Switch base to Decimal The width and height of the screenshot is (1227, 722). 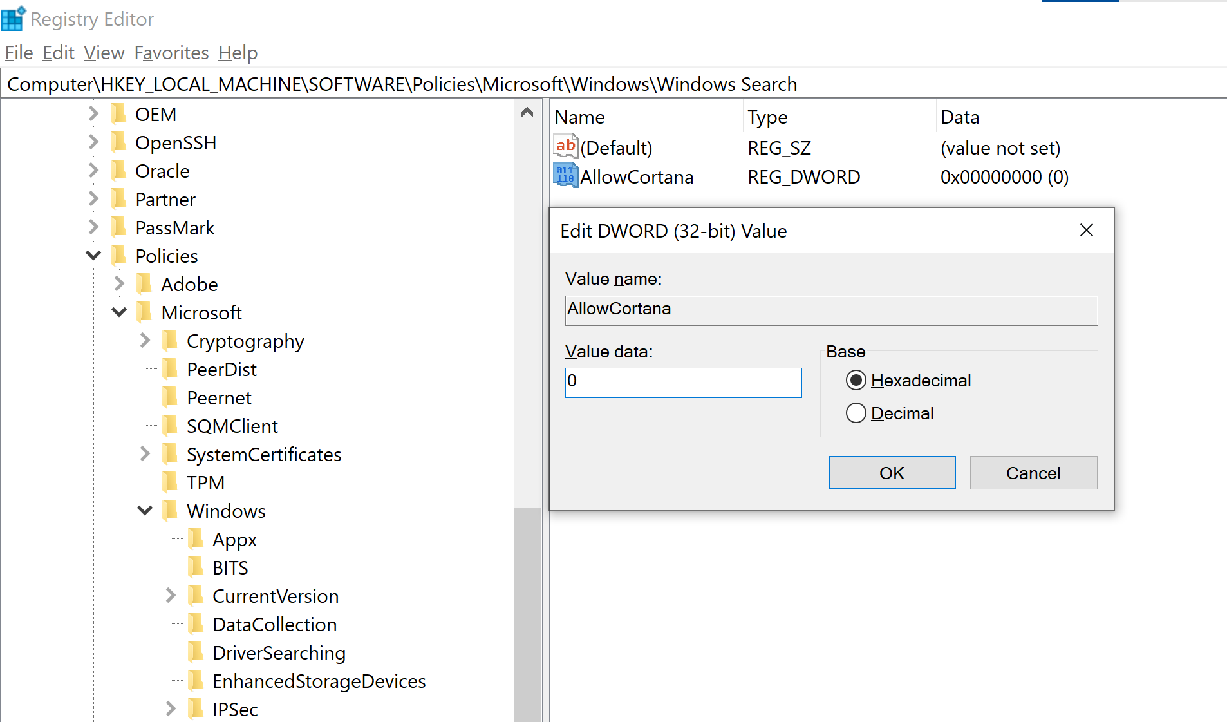point(856,413)
